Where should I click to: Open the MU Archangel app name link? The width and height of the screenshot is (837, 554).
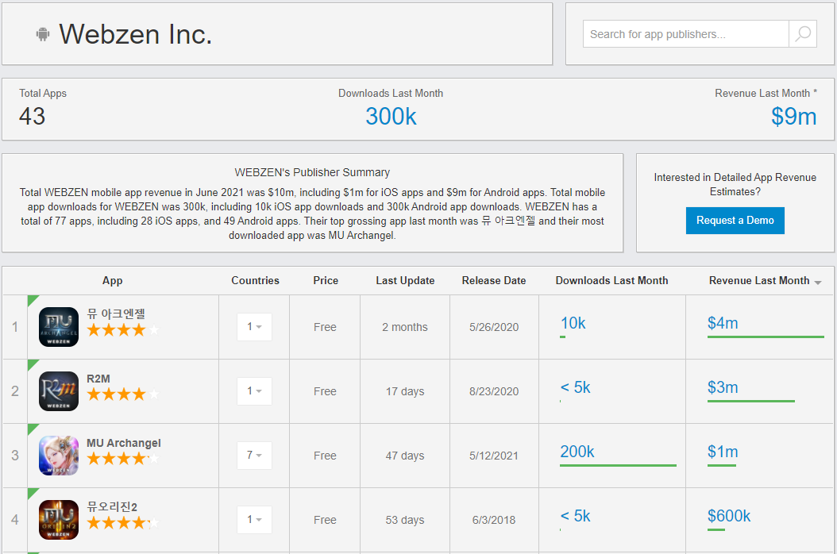tap(124, 443)
